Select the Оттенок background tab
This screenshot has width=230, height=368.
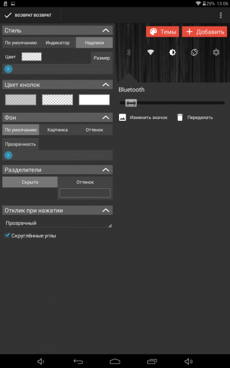point(94,130)
